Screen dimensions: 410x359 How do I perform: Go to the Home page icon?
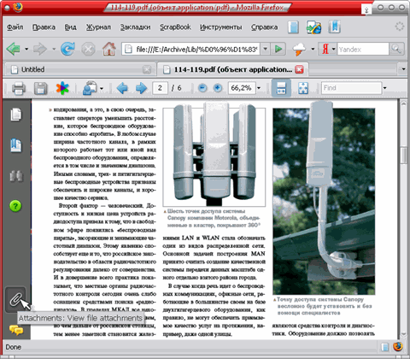(x=109, y=49)
